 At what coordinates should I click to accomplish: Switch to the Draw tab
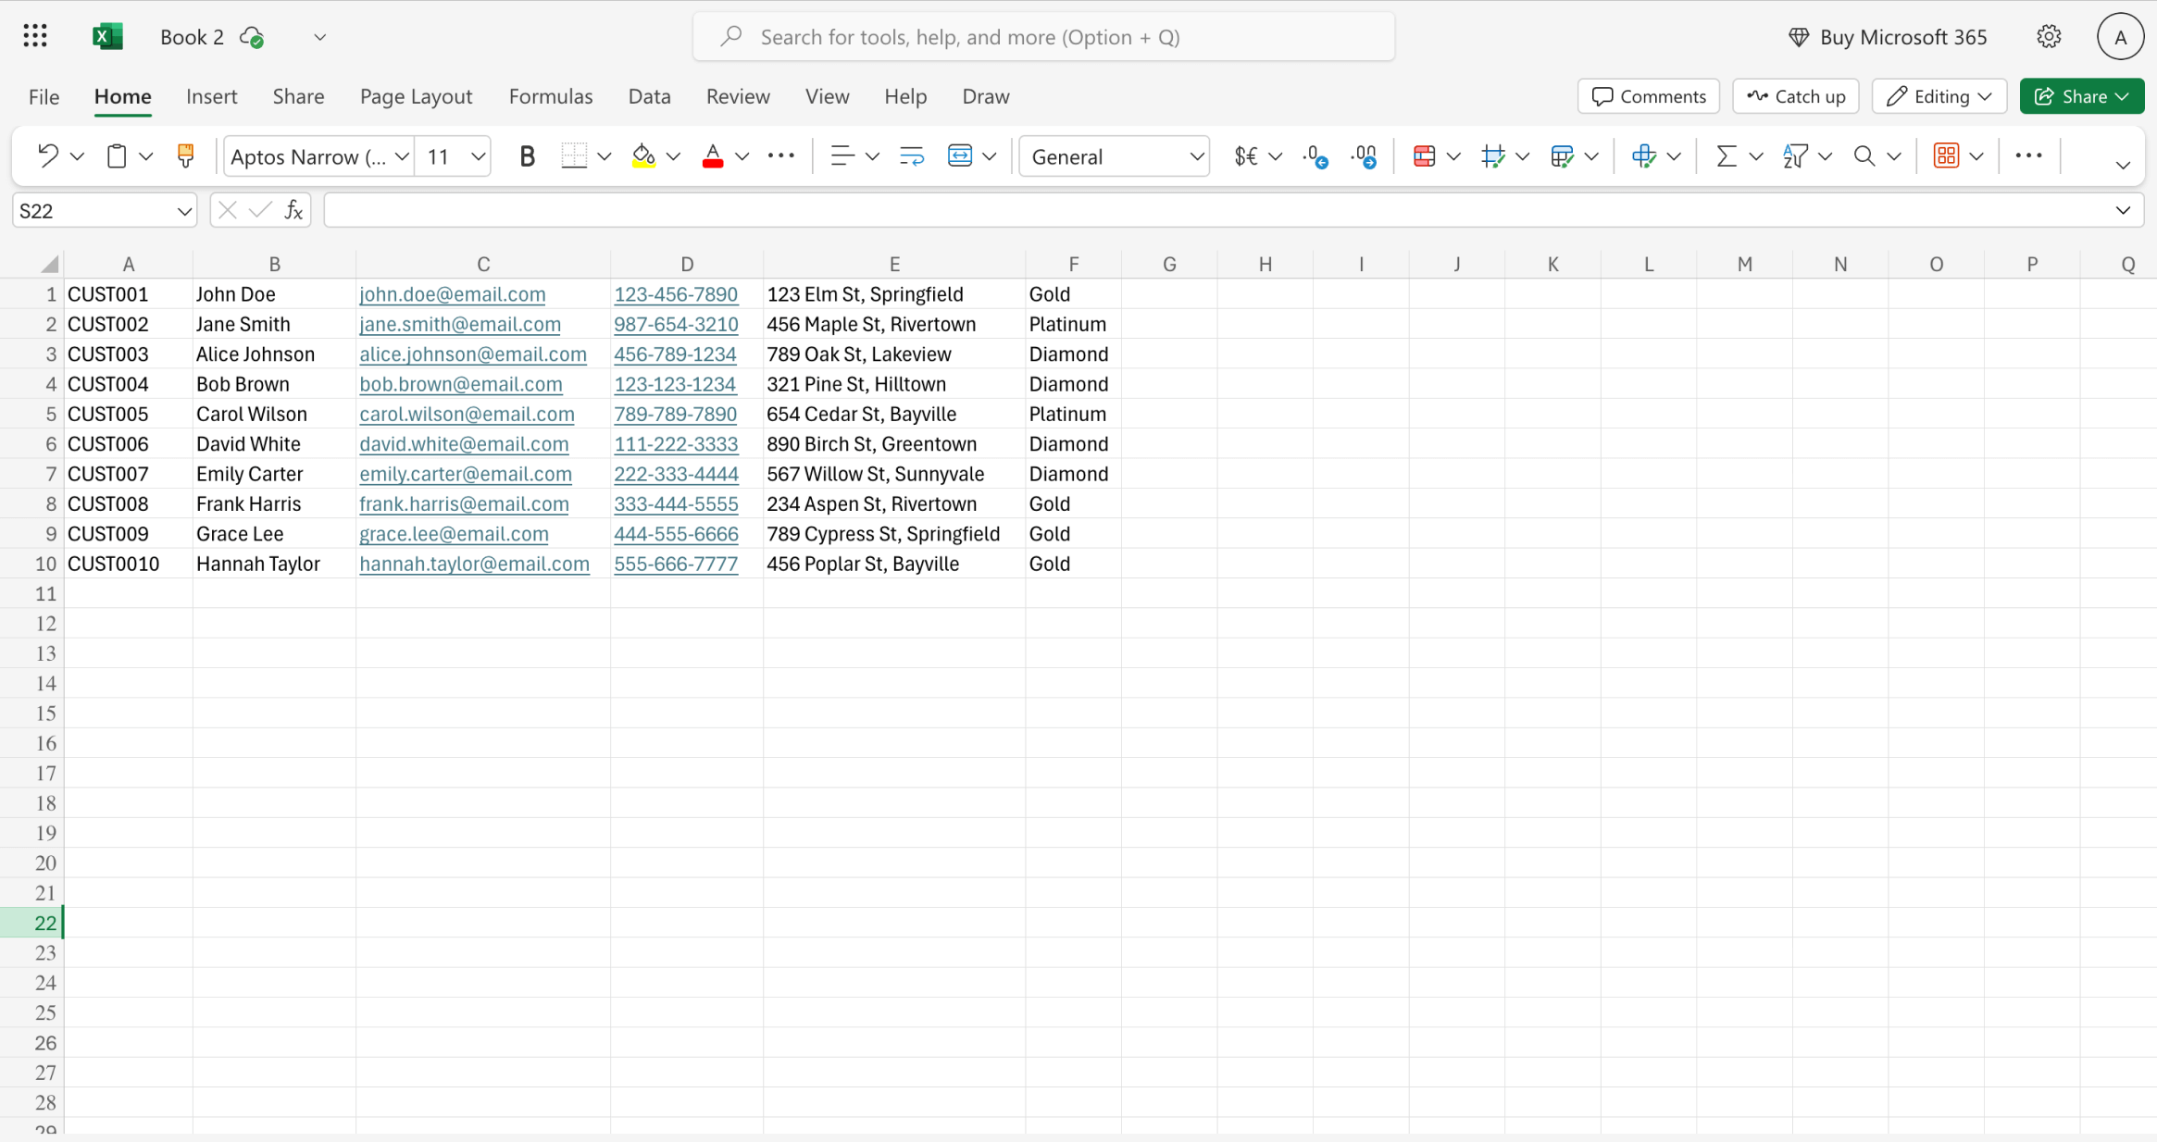pyautogui.click(x=986, y=96)
